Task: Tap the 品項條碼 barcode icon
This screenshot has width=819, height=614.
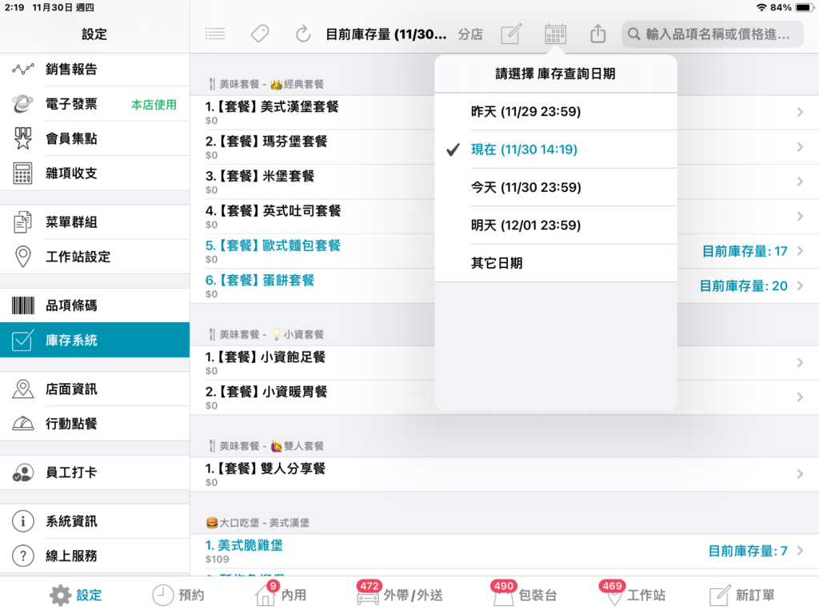Action: click(23, 305)
